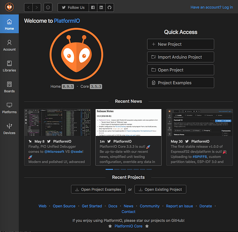This screenshot has height=232, width=238.
Task: Open the Community footer link
Action: click(x=150, y=206)
